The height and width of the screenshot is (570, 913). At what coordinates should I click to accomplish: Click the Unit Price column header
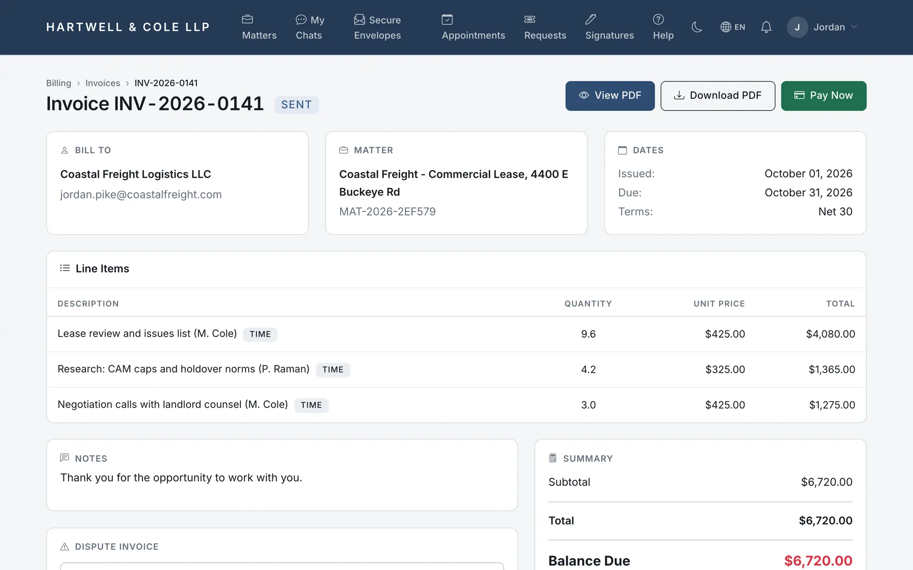[x=719, y=304]
